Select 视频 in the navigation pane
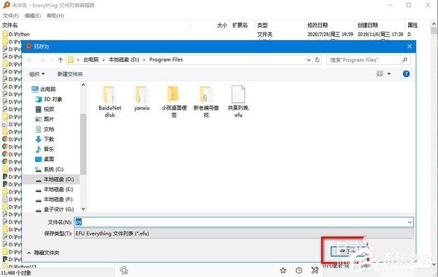 click(x=45, y=109)
